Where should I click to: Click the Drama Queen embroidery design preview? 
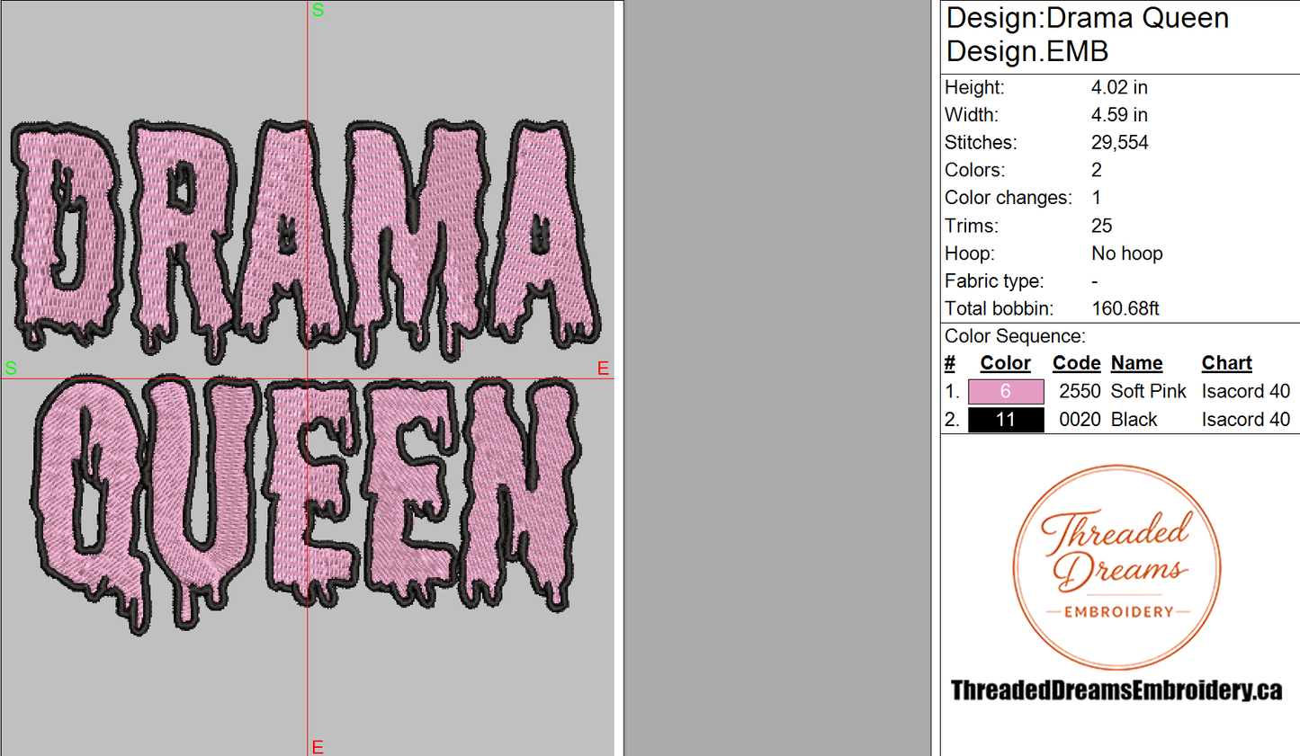[x=306, y=376]
